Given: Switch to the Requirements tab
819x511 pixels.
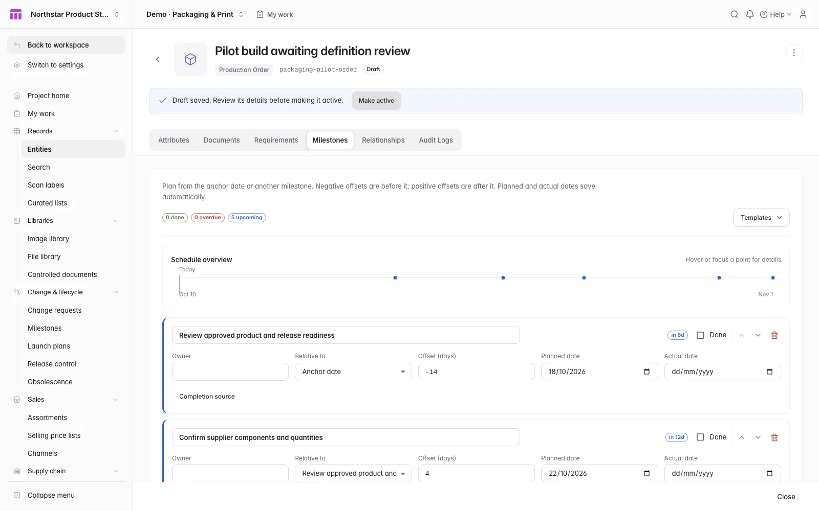Looking at the screenshot, I should point(276,140).
